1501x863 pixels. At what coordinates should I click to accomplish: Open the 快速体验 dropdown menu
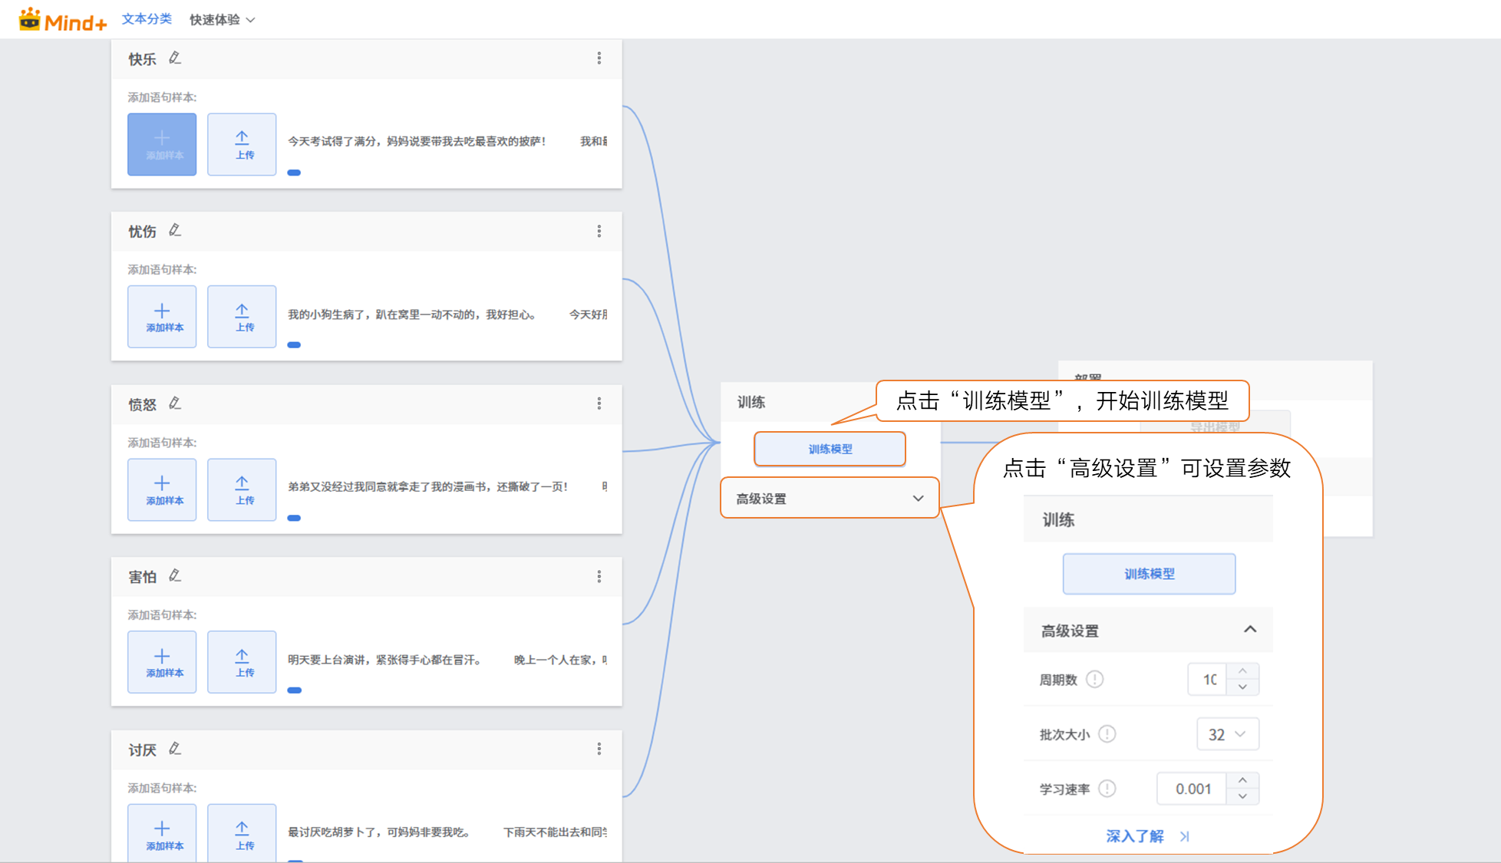pos(222,20)
